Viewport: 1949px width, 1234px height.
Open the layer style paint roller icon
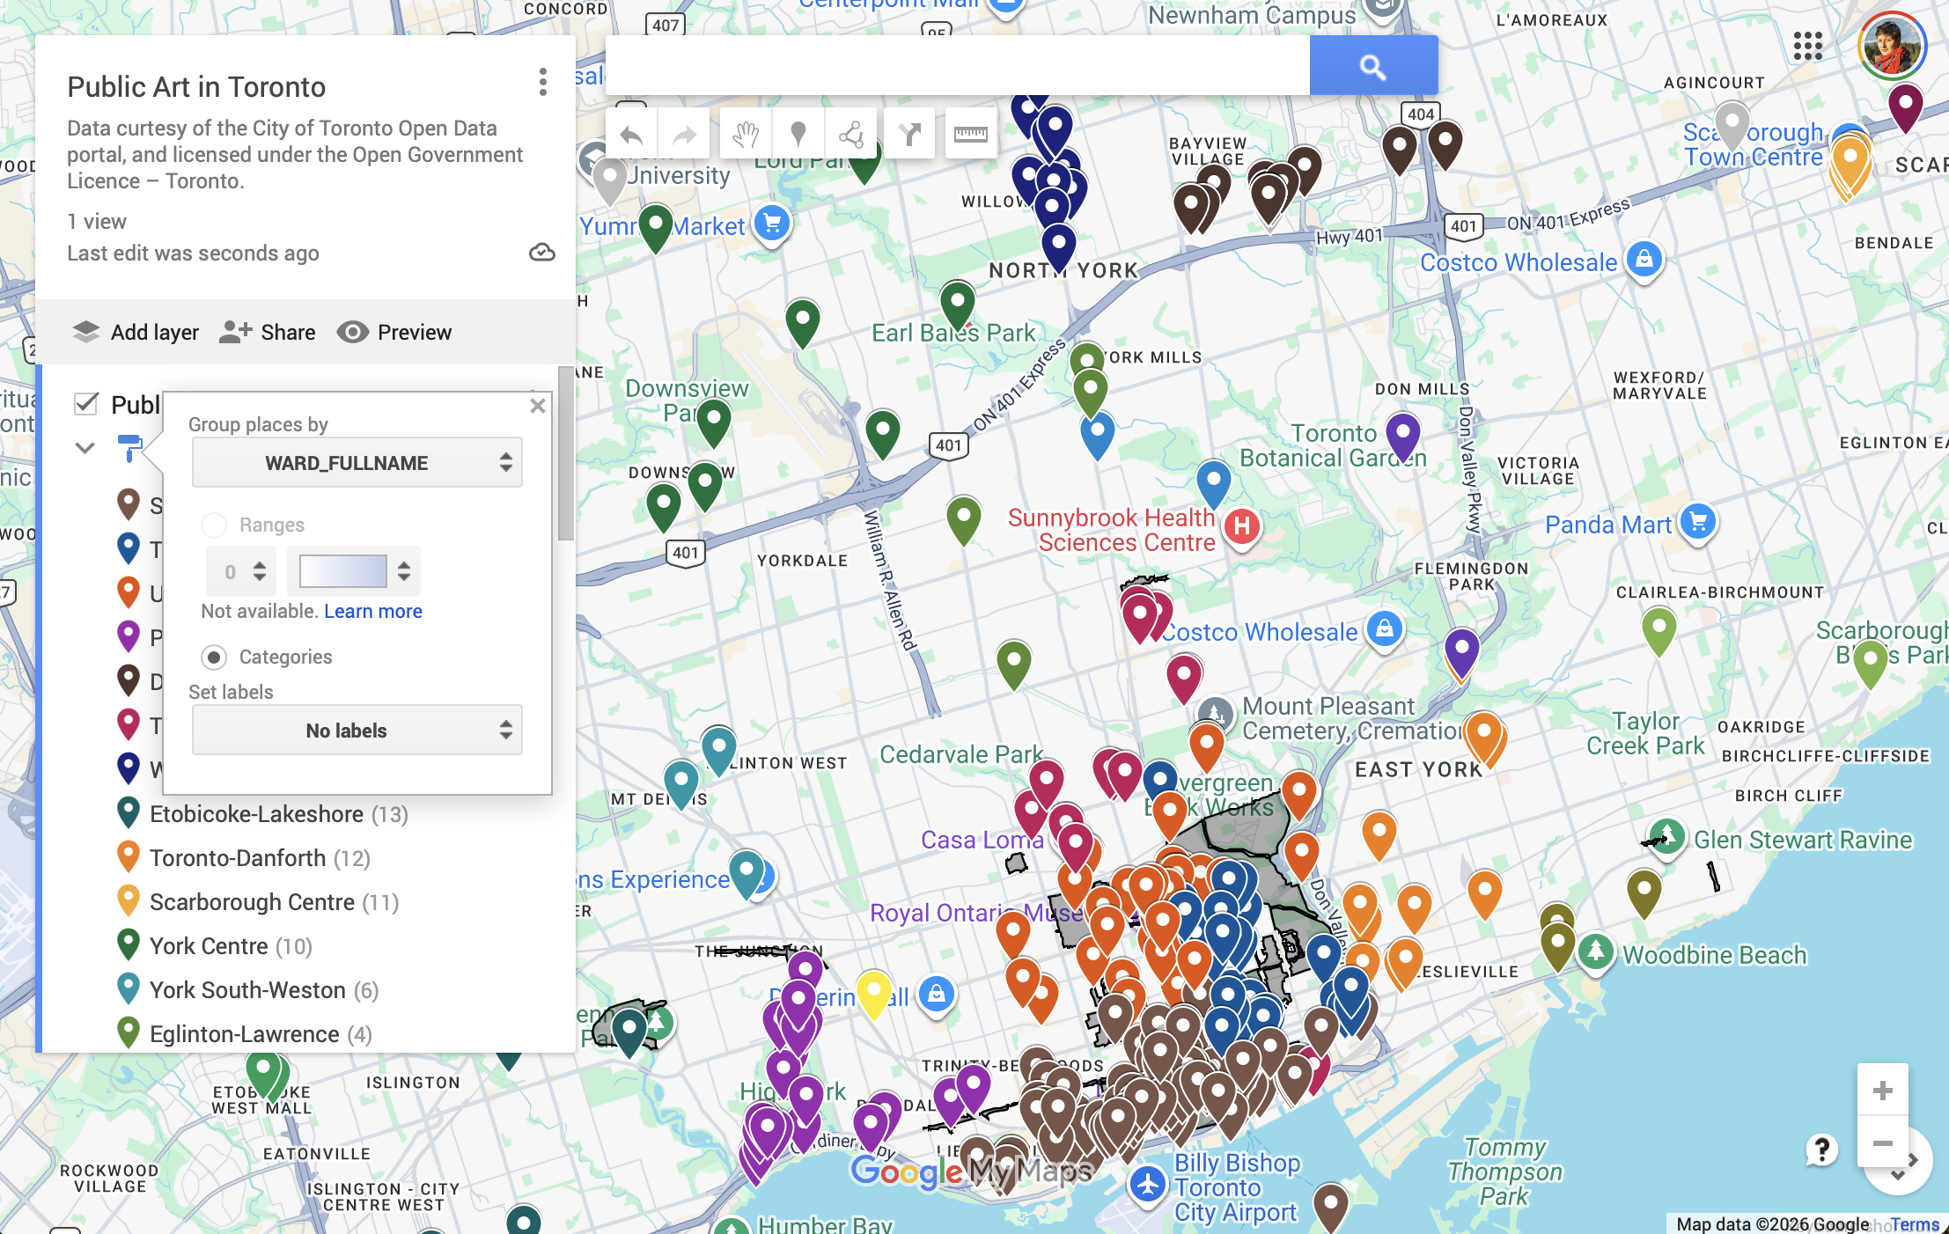pos(129,447)
